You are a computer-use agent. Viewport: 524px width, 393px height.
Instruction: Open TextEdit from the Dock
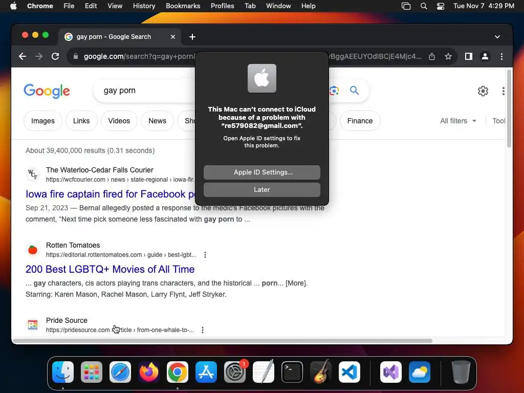[264, 372]
